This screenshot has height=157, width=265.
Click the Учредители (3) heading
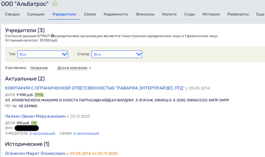point(25,30)
